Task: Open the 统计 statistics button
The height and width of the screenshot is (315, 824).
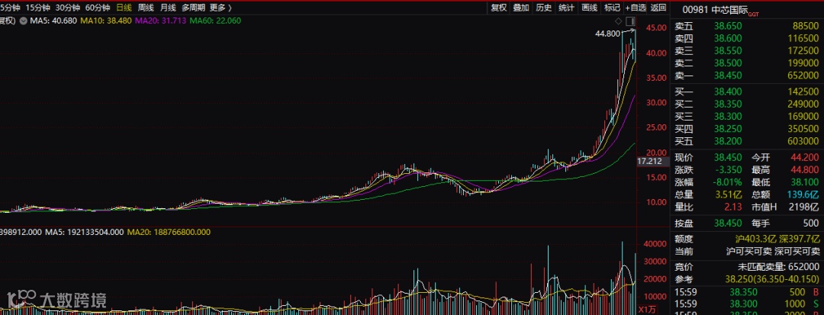Action: (566, 8)
